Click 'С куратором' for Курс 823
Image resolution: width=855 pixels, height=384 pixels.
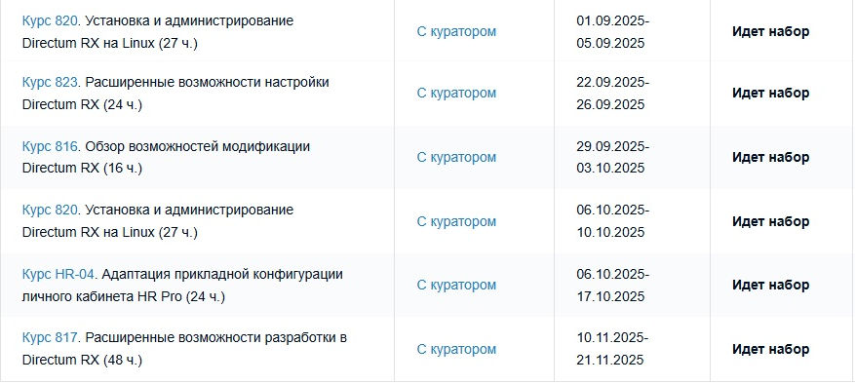(456, 94)
